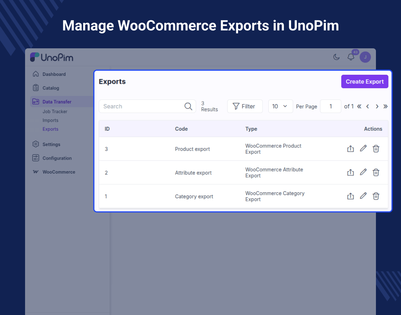Run export for Product export row
This screenshot has width=401, height=315.
point(351,149)
